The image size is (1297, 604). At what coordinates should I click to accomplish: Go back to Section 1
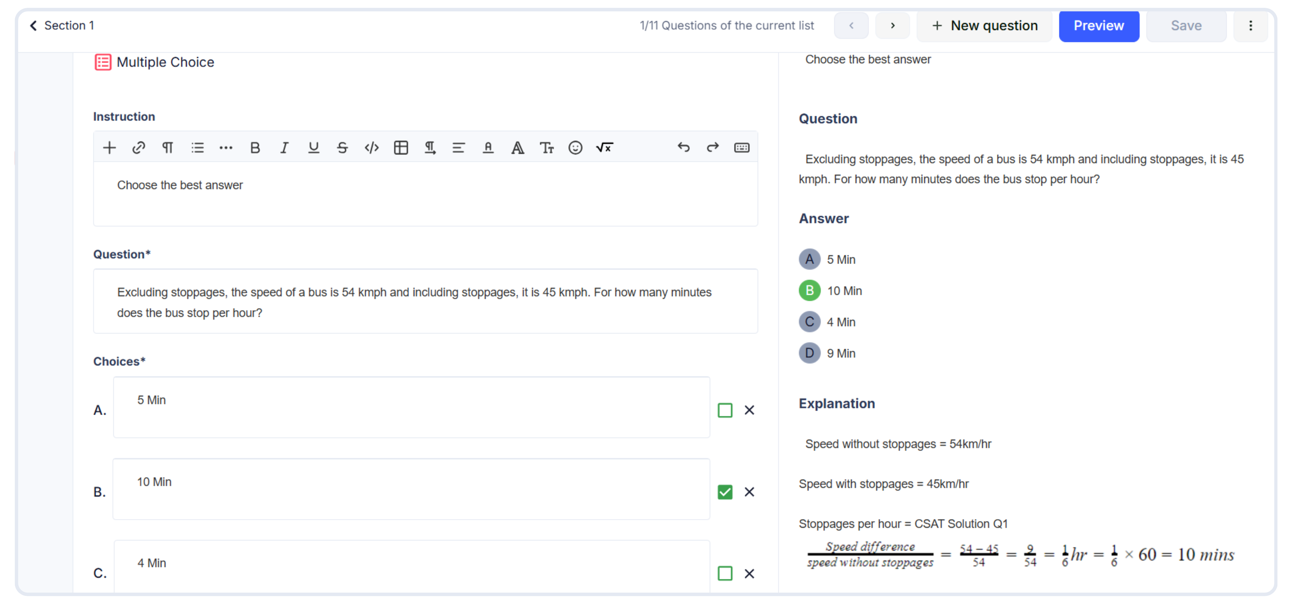[61, 26]
